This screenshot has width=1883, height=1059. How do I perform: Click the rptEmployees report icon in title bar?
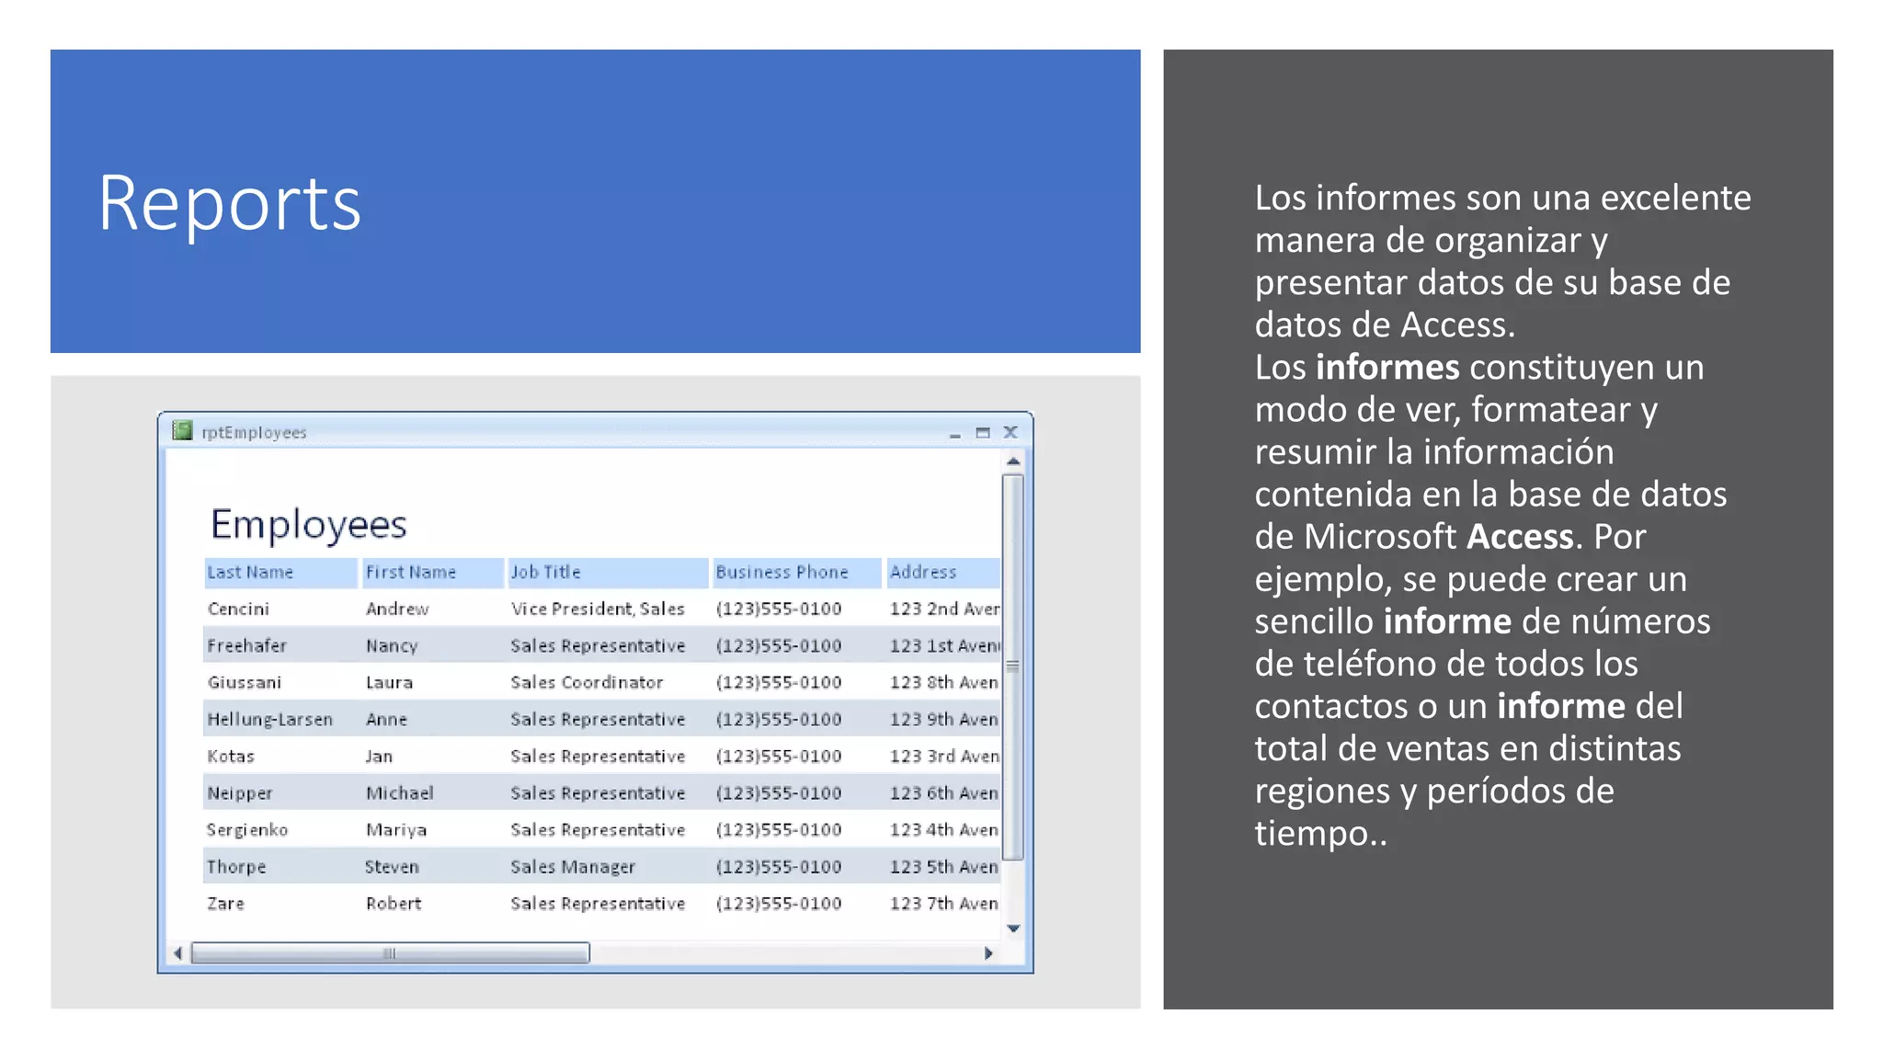point(182,430)
